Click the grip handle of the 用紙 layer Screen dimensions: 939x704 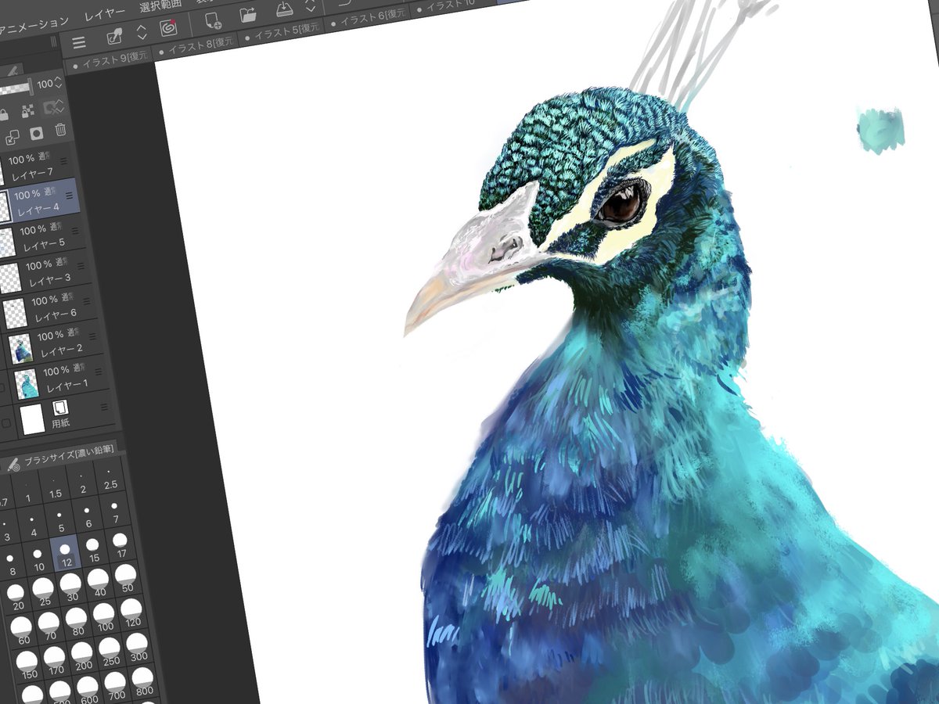click(103, 407)
